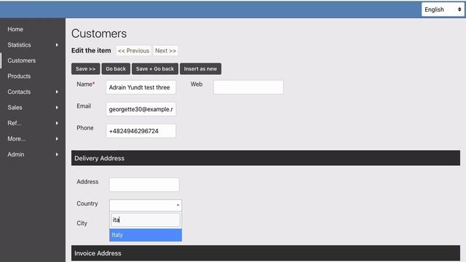Open the More... sidebar item
This screenshot has height=262, width=466.
(17, 139)
